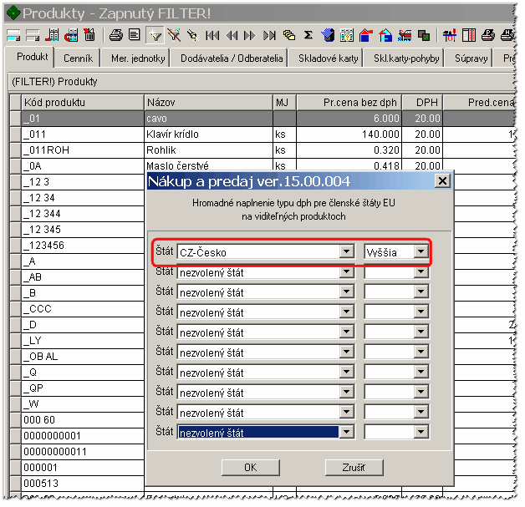Screen dimensions: 525x507
Task: Click the flashlight search icon
Action: pyautogui.click(x=193, y=35)
